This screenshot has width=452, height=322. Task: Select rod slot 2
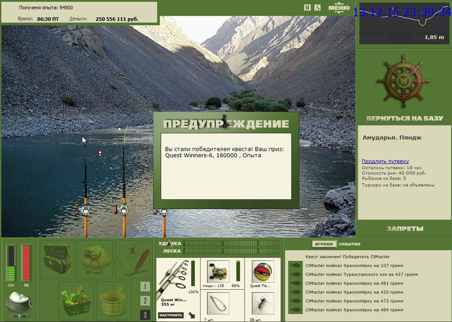[x=145, y=301]
